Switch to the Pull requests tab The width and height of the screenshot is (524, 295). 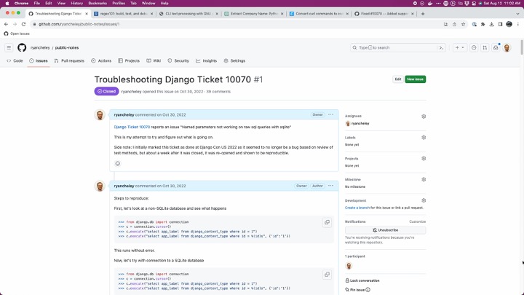69,60
